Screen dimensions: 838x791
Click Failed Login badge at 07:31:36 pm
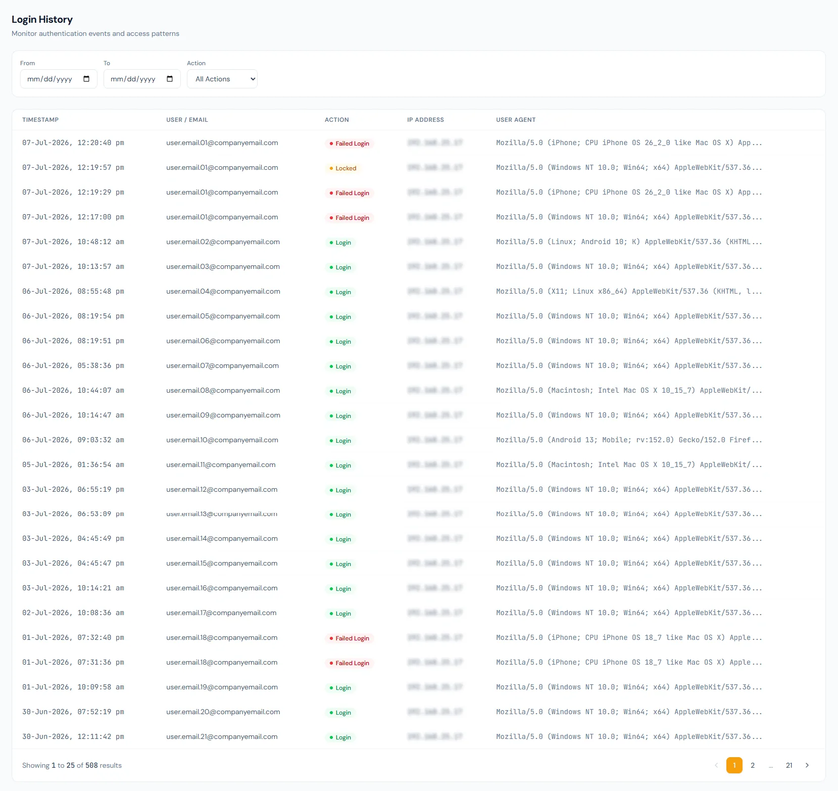pos(349,663)
